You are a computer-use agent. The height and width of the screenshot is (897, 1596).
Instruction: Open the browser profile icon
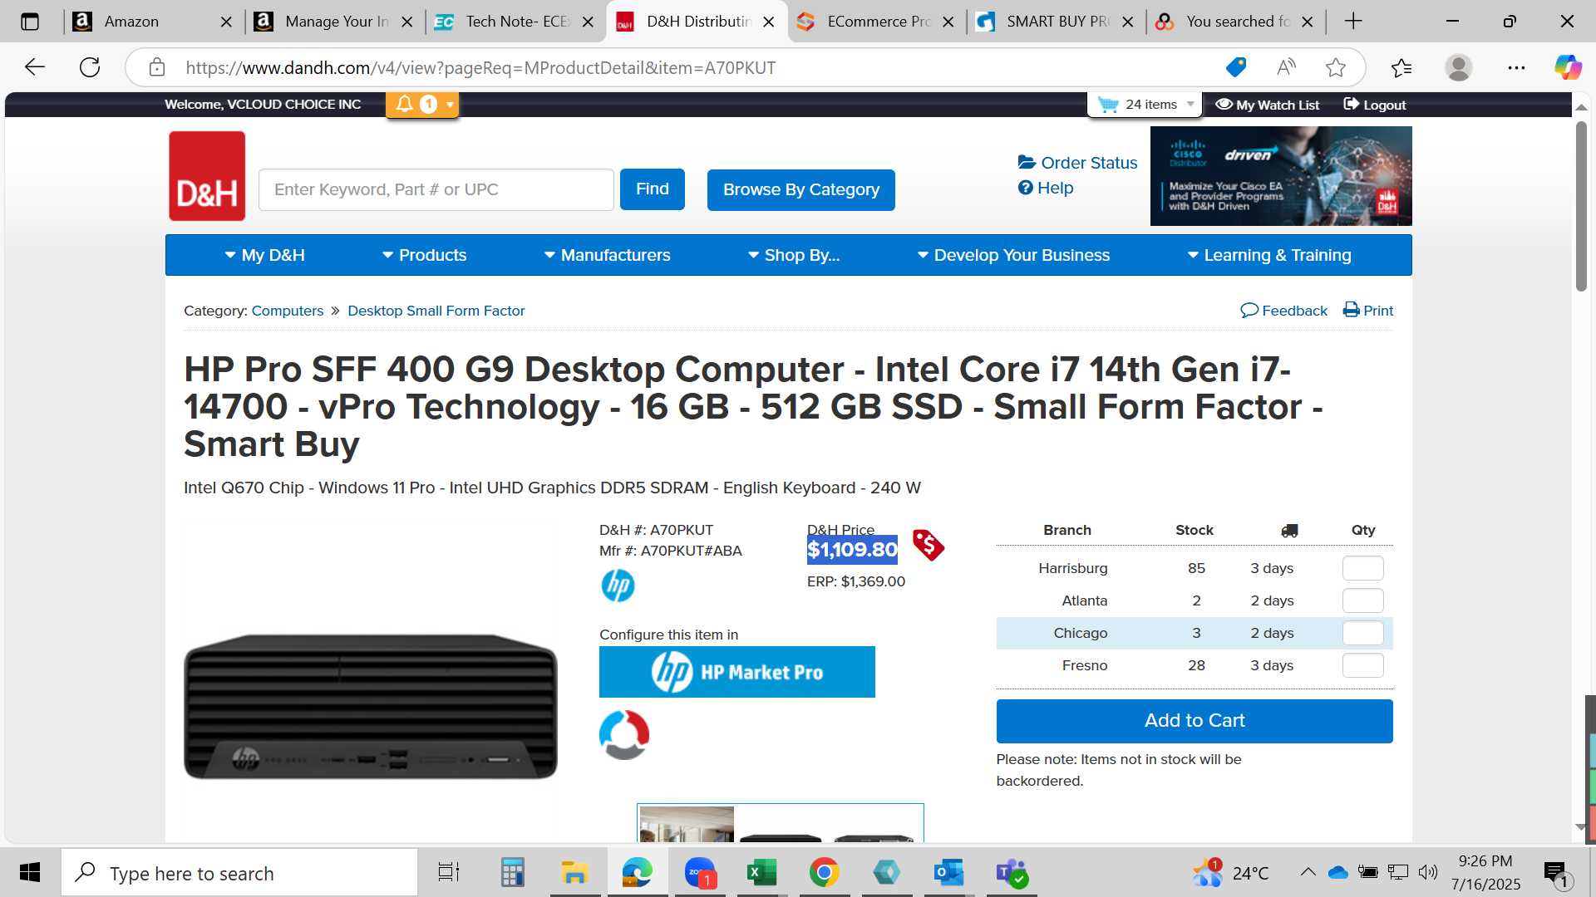click(1459, 67)
